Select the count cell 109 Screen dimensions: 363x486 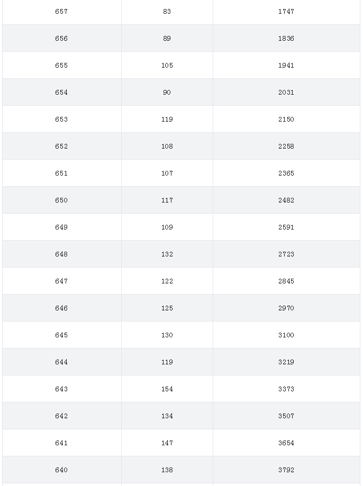pyautogui.click(x=167, y=227)
